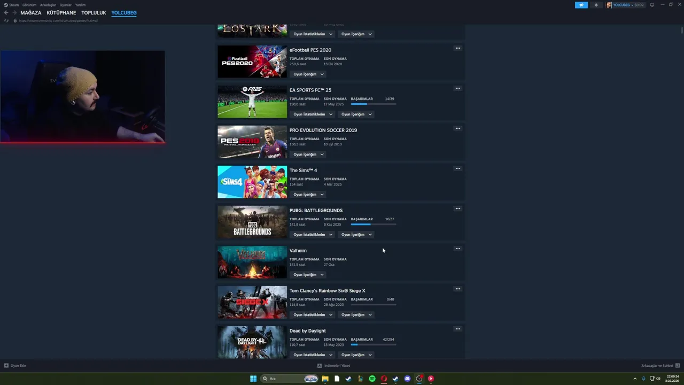
Task: Open options menu for Rainbow Six Siege X
Action: [457, 289]
